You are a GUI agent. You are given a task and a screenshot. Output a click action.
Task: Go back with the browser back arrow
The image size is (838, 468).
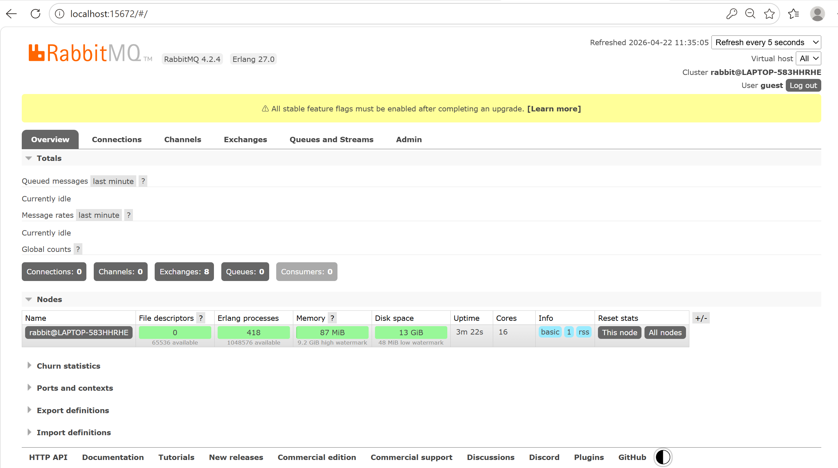pyautogui.click(x=11, y=14)
